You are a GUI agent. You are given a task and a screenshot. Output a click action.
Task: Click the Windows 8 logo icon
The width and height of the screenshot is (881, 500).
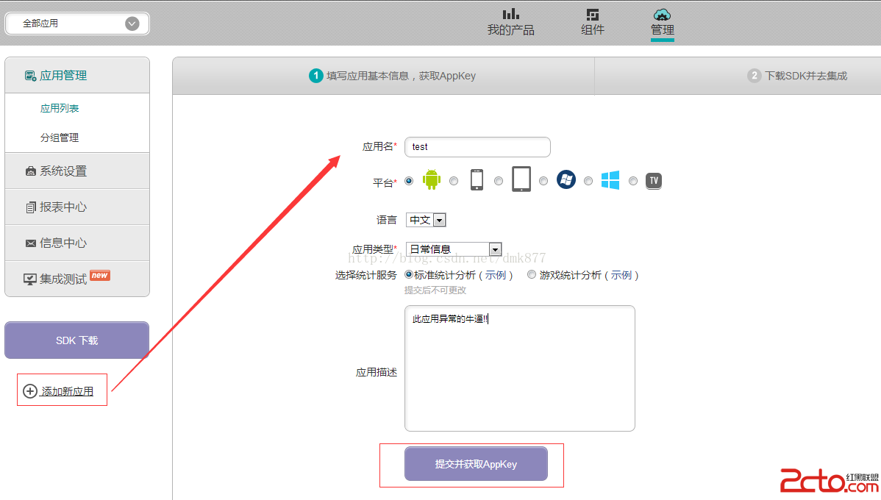[x=610, y=180]
